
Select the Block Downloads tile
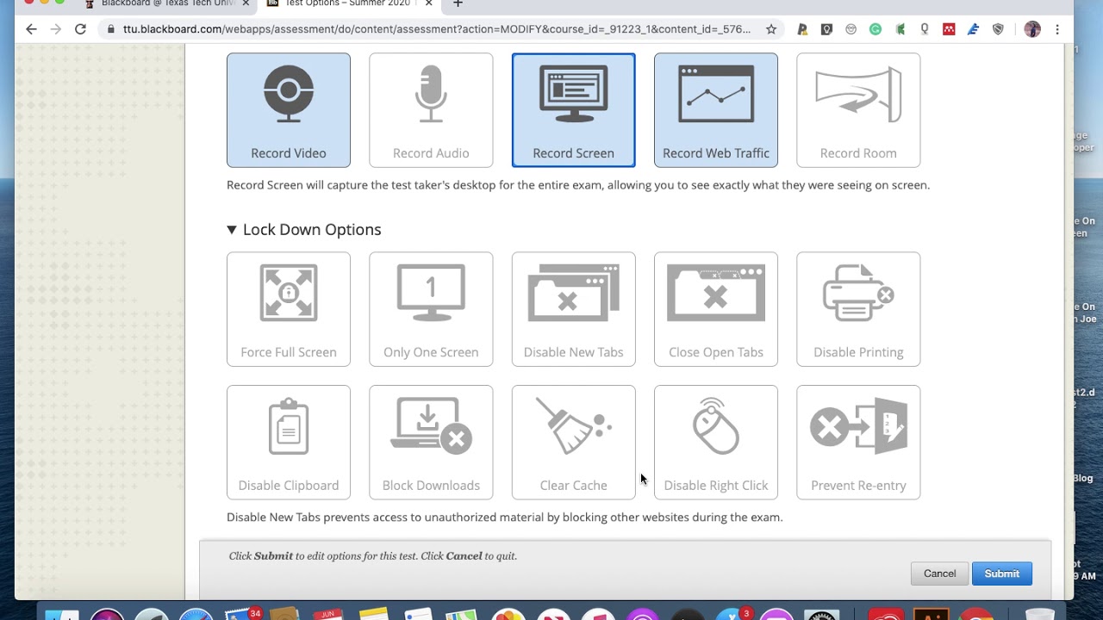tap(431, 443)
